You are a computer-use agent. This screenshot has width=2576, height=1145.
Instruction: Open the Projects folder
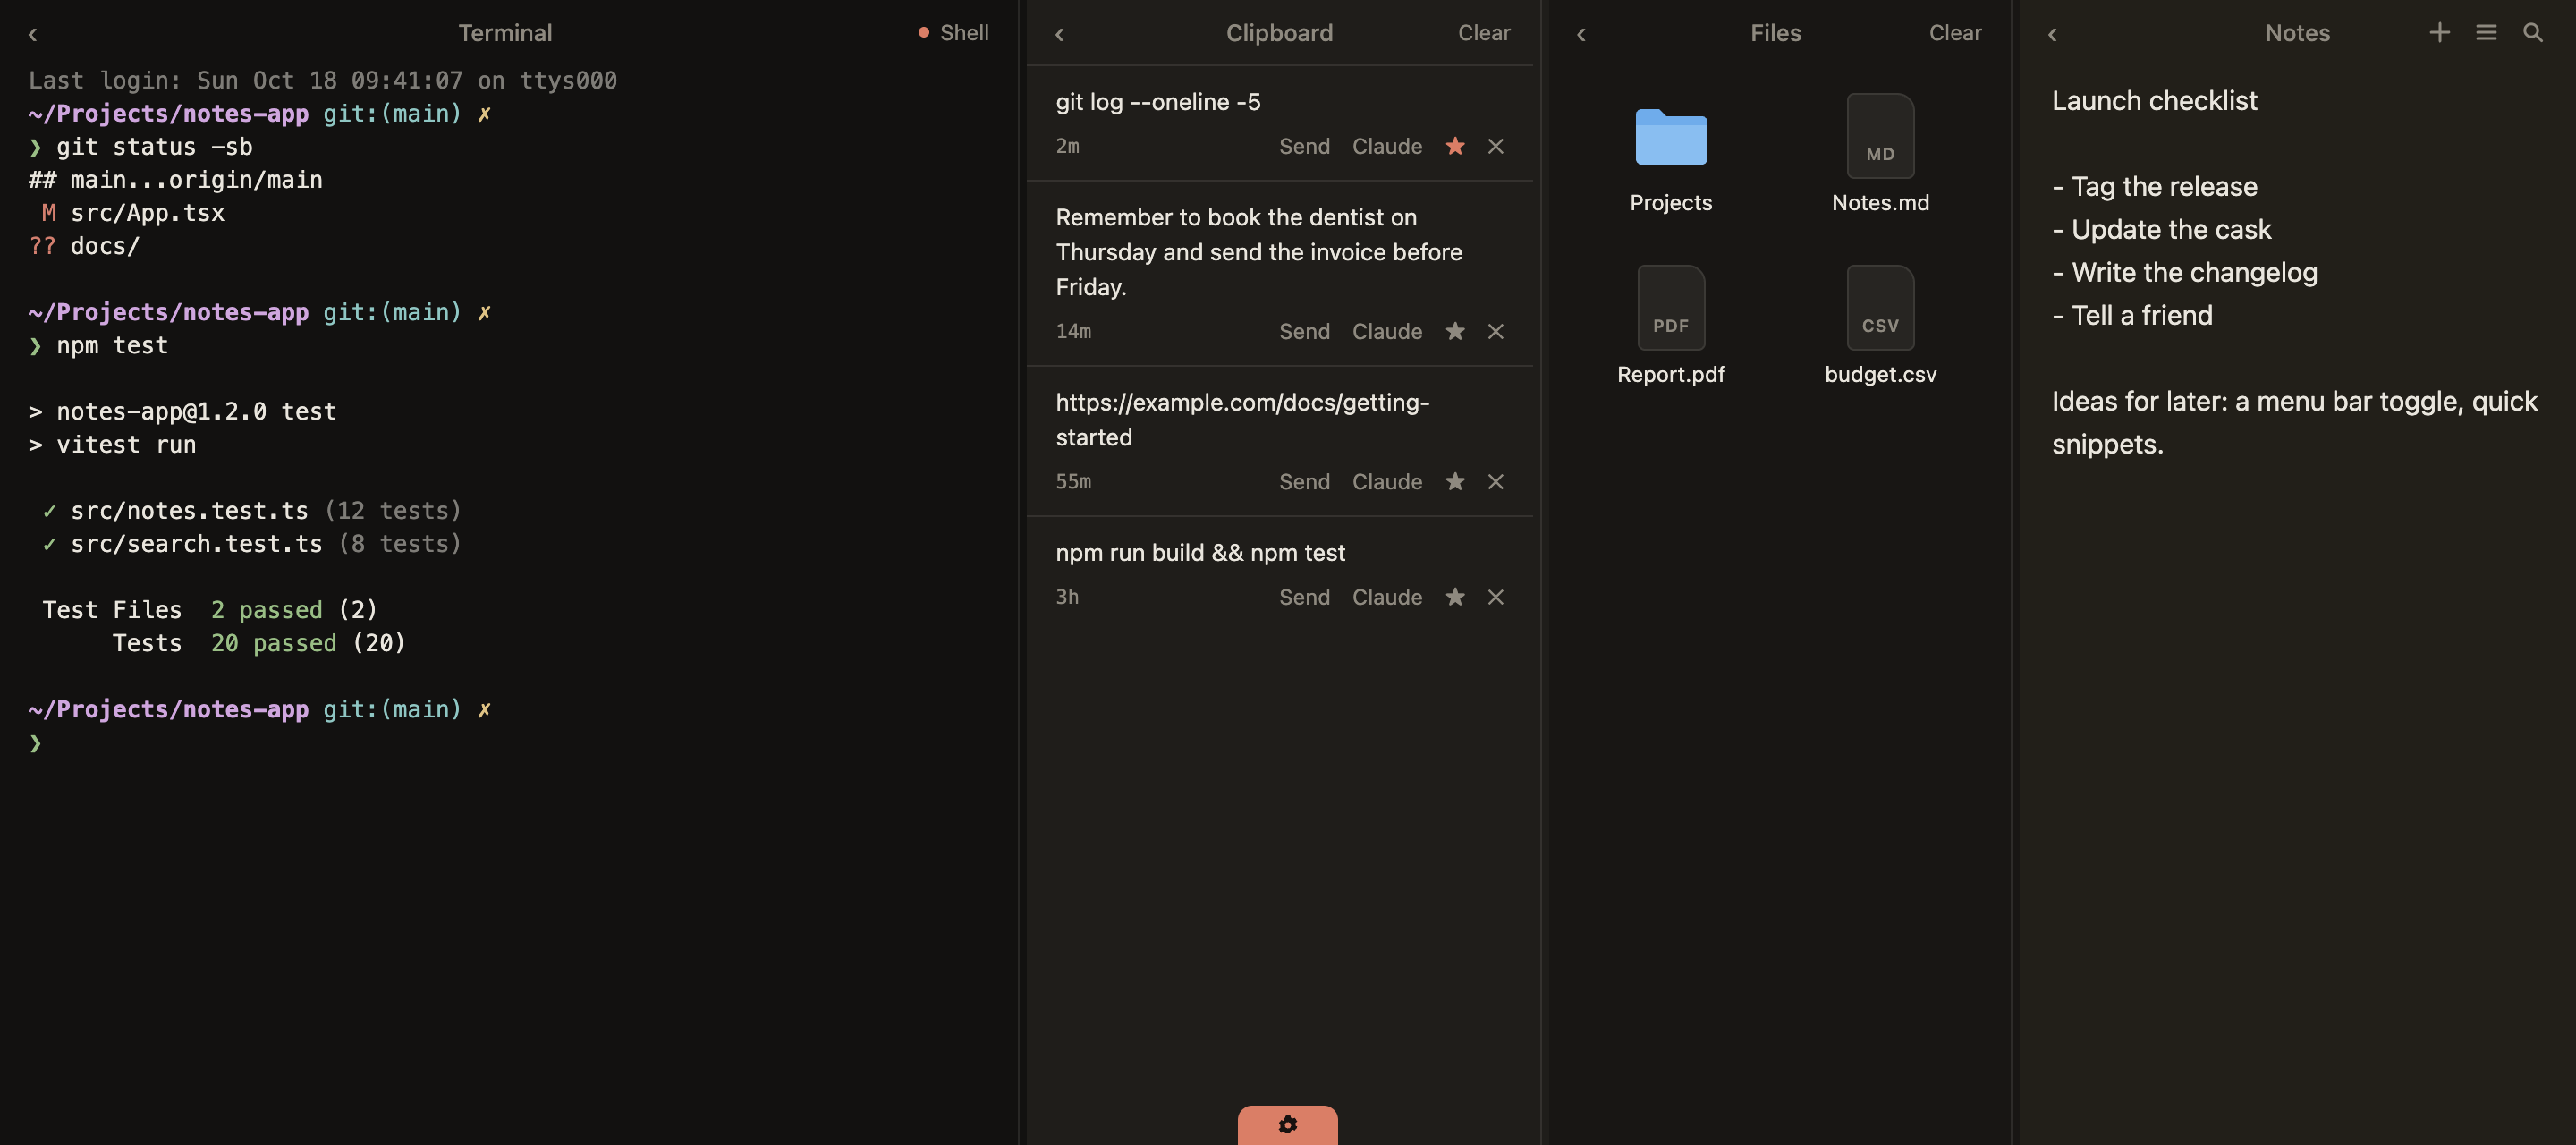click(1671, 137)
